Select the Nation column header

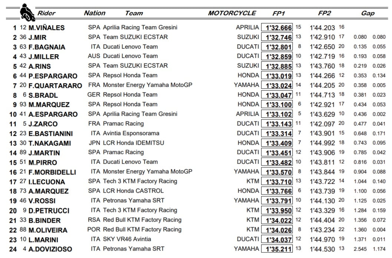tap(95, 13)
